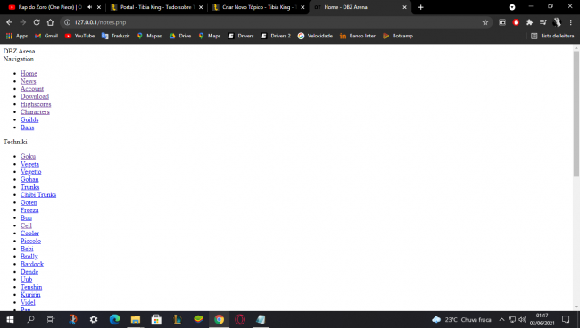The image size is (580, 328).
Task: Open the Chibi Trunks link
Action: point(38,194)
